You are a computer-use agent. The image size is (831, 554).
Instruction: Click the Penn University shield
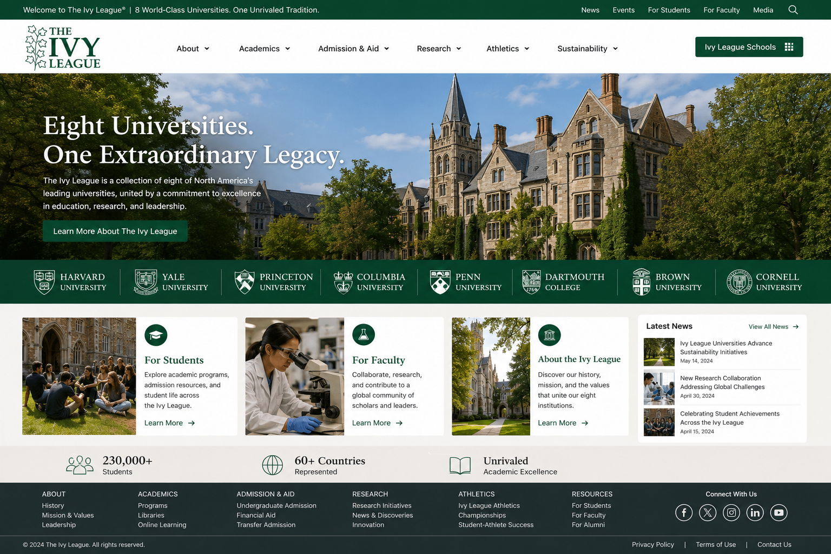point(440,282)
